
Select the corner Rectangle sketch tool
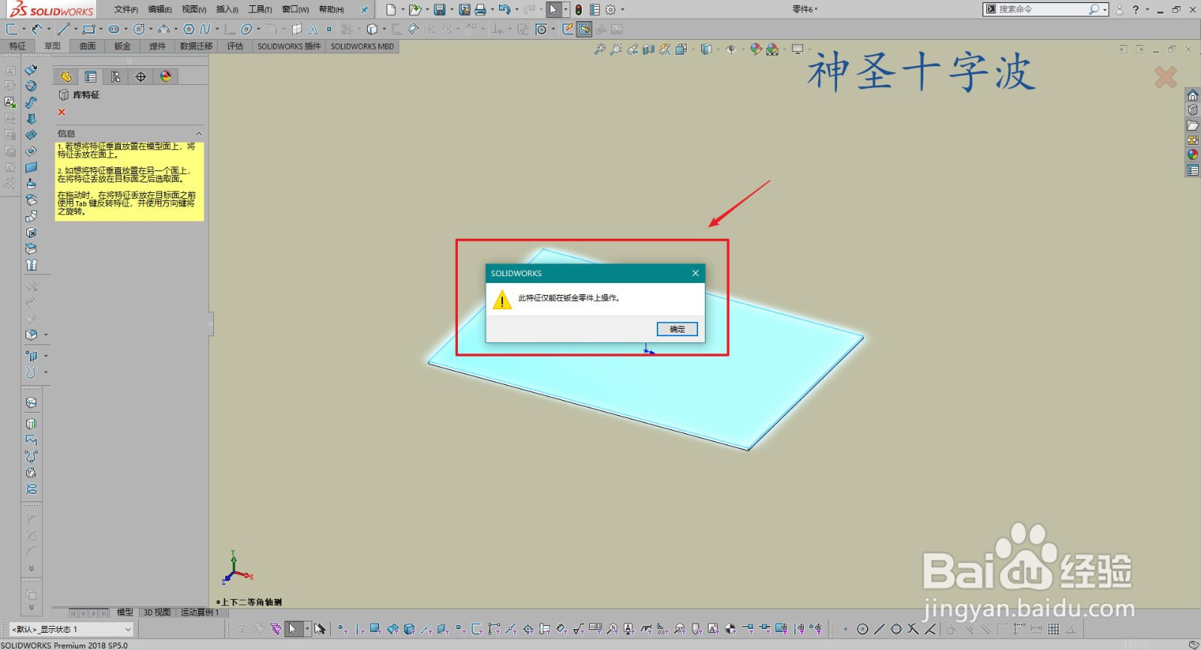(89, 29)
